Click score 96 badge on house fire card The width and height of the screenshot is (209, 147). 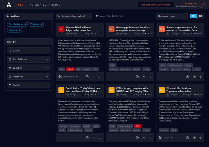(61, 29)
